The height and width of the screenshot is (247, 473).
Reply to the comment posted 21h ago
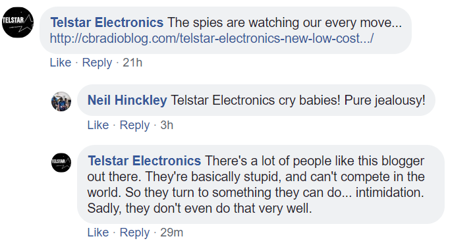point(97,63)
